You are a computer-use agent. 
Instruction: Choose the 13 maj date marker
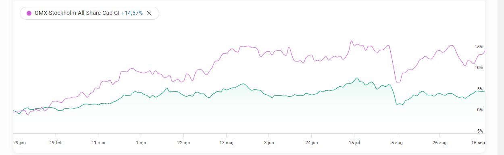(226, 142)
